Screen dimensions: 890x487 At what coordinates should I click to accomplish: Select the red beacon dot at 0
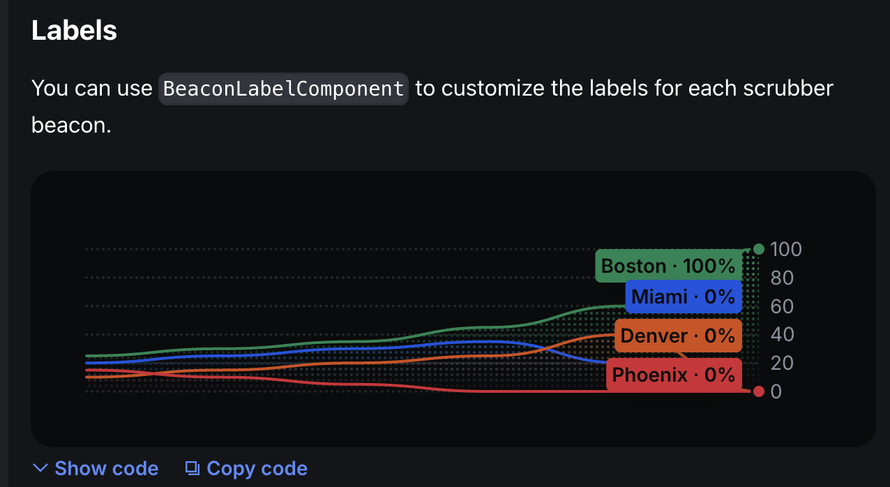[758, 391]
